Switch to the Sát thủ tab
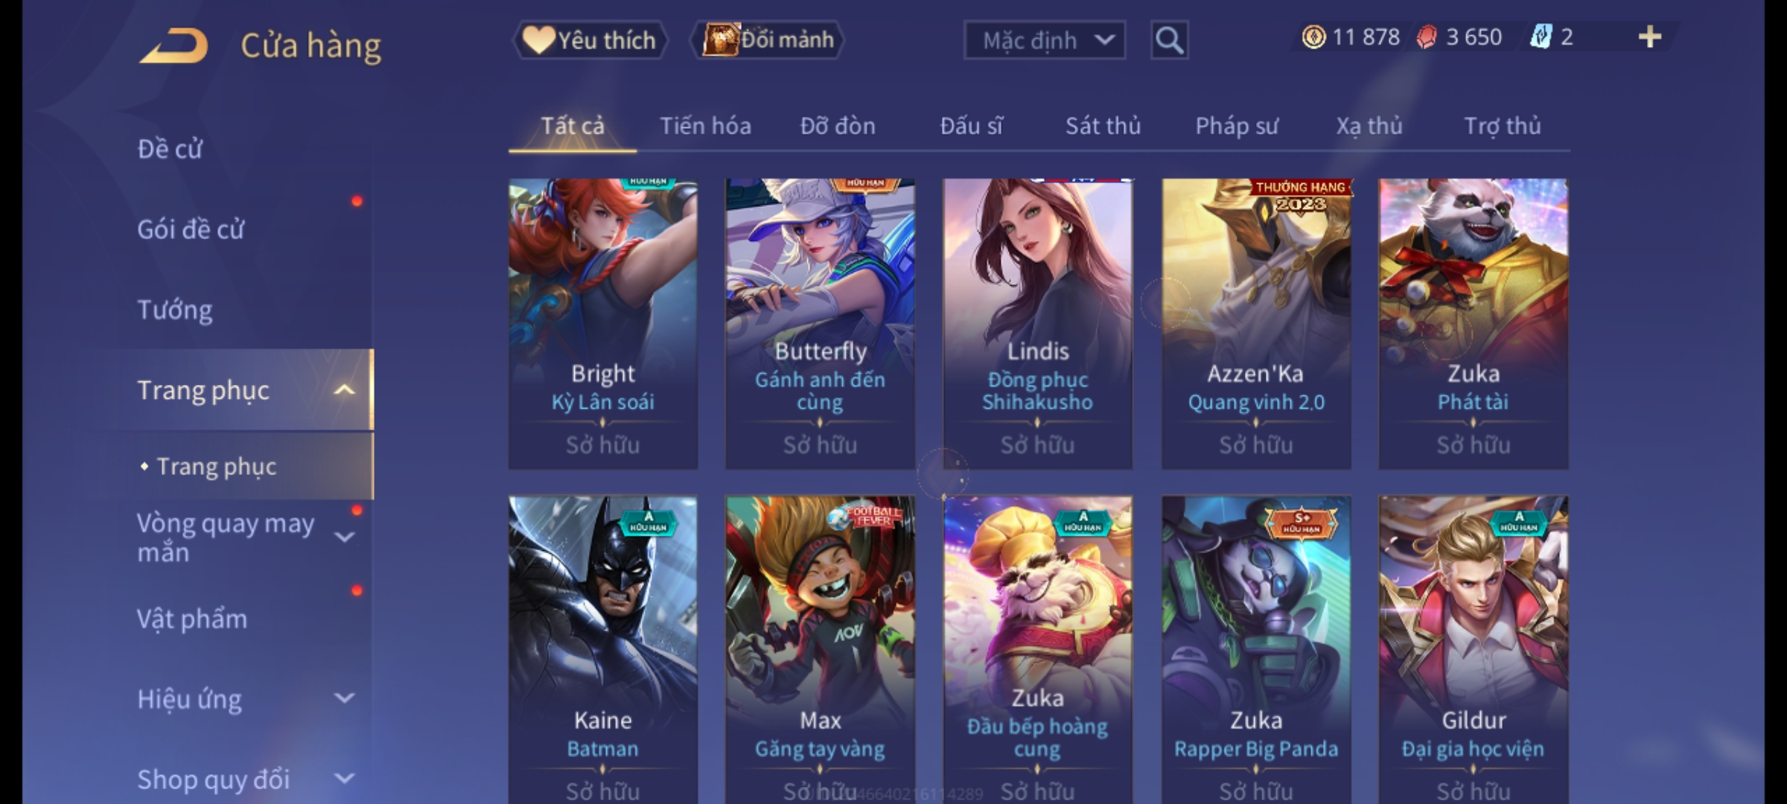The image size is (1787, 804). 1103,126
